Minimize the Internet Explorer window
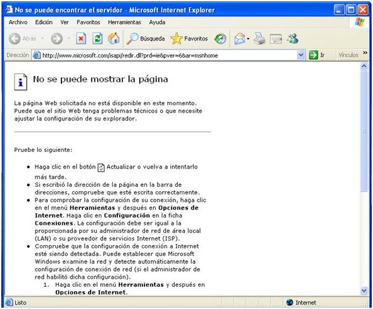The image size is (373, 309). pyautogui.click(x=339, y=9)
